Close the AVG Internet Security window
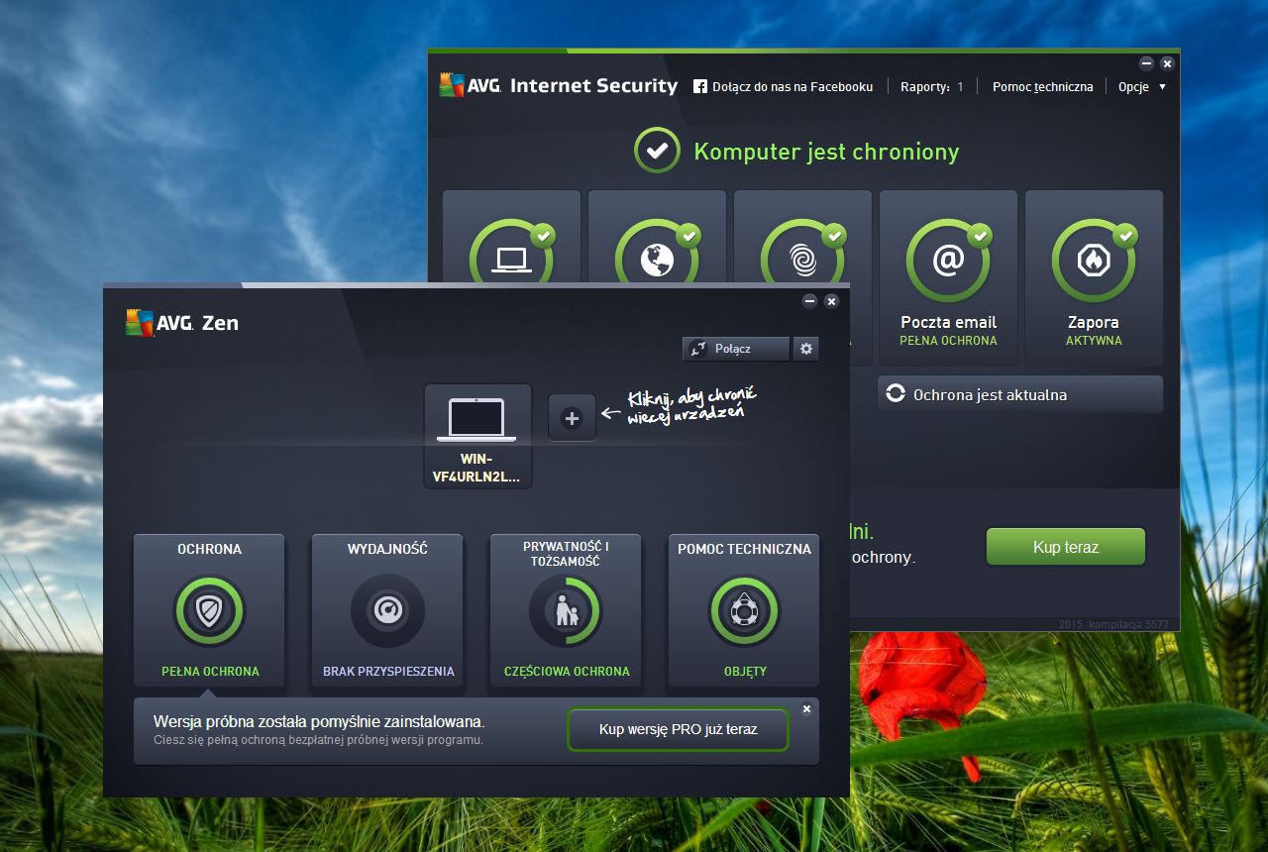Image resolution: width=1268 pixels, height=852 pixels. tap(1167, 63)
